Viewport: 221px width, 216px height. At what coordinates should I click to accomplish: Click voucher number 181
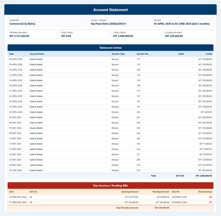(138, 96)
